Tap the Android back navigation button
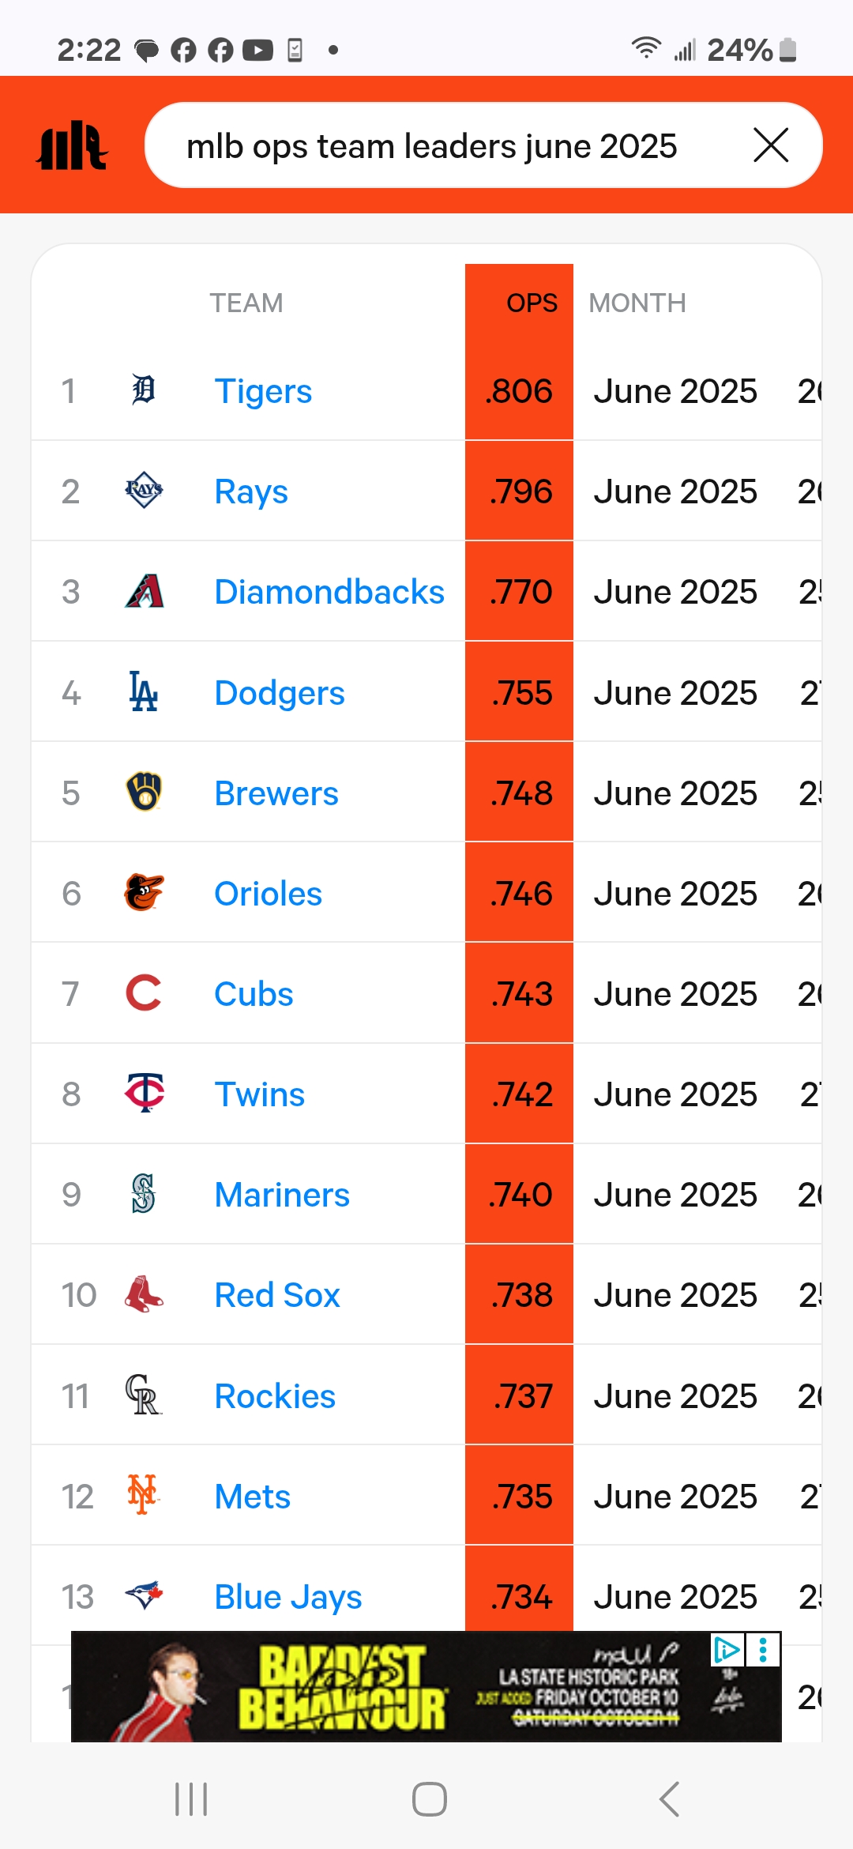The height and width of the screenshot is (1849, 853). [x=668, y=1799]
